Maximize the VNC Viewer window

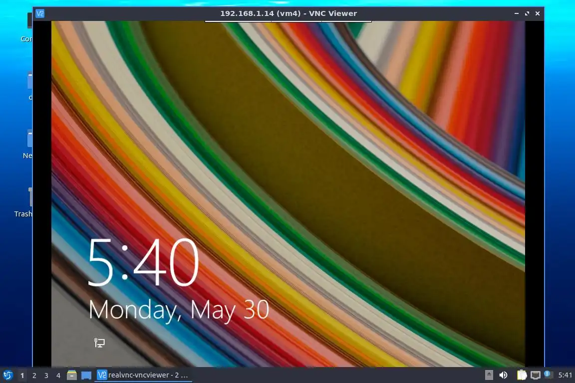(527, 13)
